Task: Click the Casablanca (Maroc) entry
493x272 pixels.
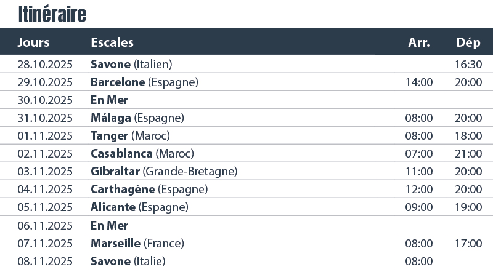Action: coord(142,153)
